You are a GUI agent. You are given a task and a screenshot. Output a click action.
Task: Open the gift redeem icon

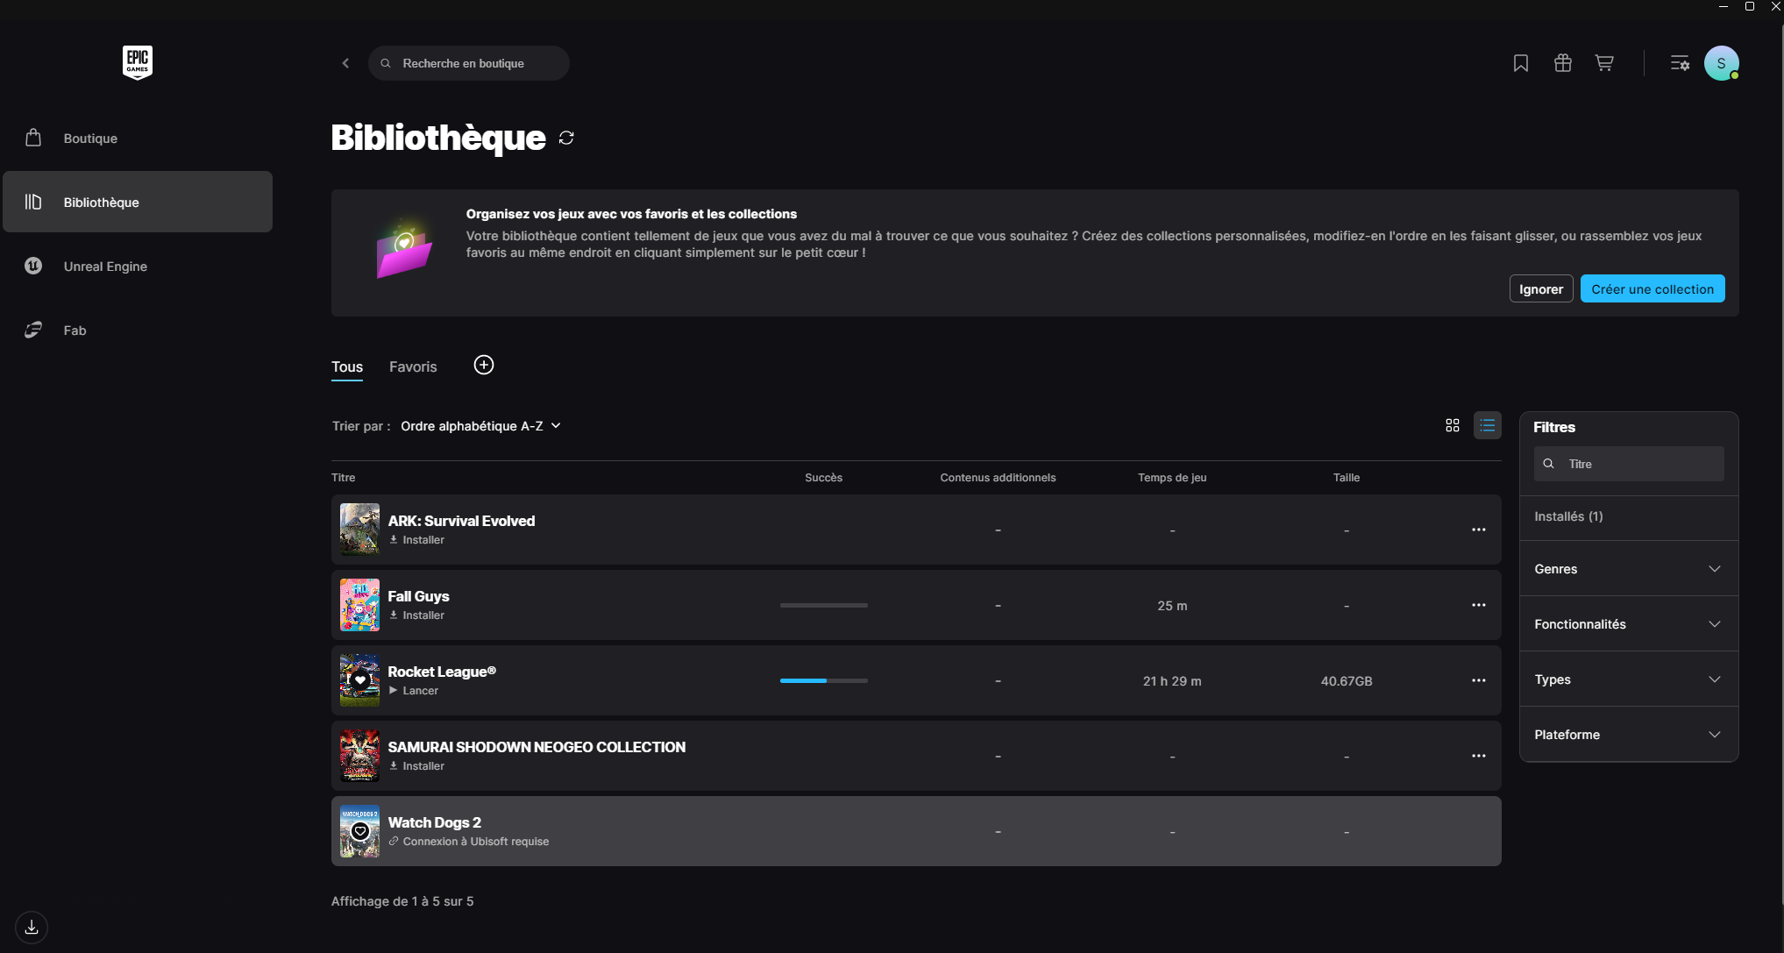(x=1563, y=63)
